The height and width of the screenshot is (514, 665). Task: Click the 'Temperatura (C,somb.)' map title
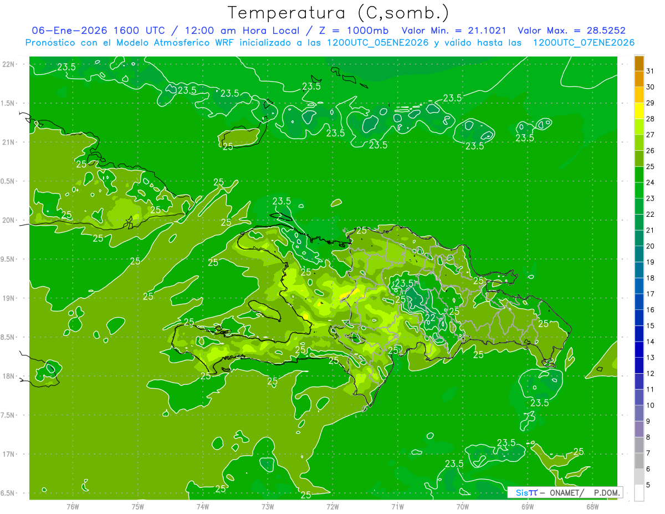[338, 12]
